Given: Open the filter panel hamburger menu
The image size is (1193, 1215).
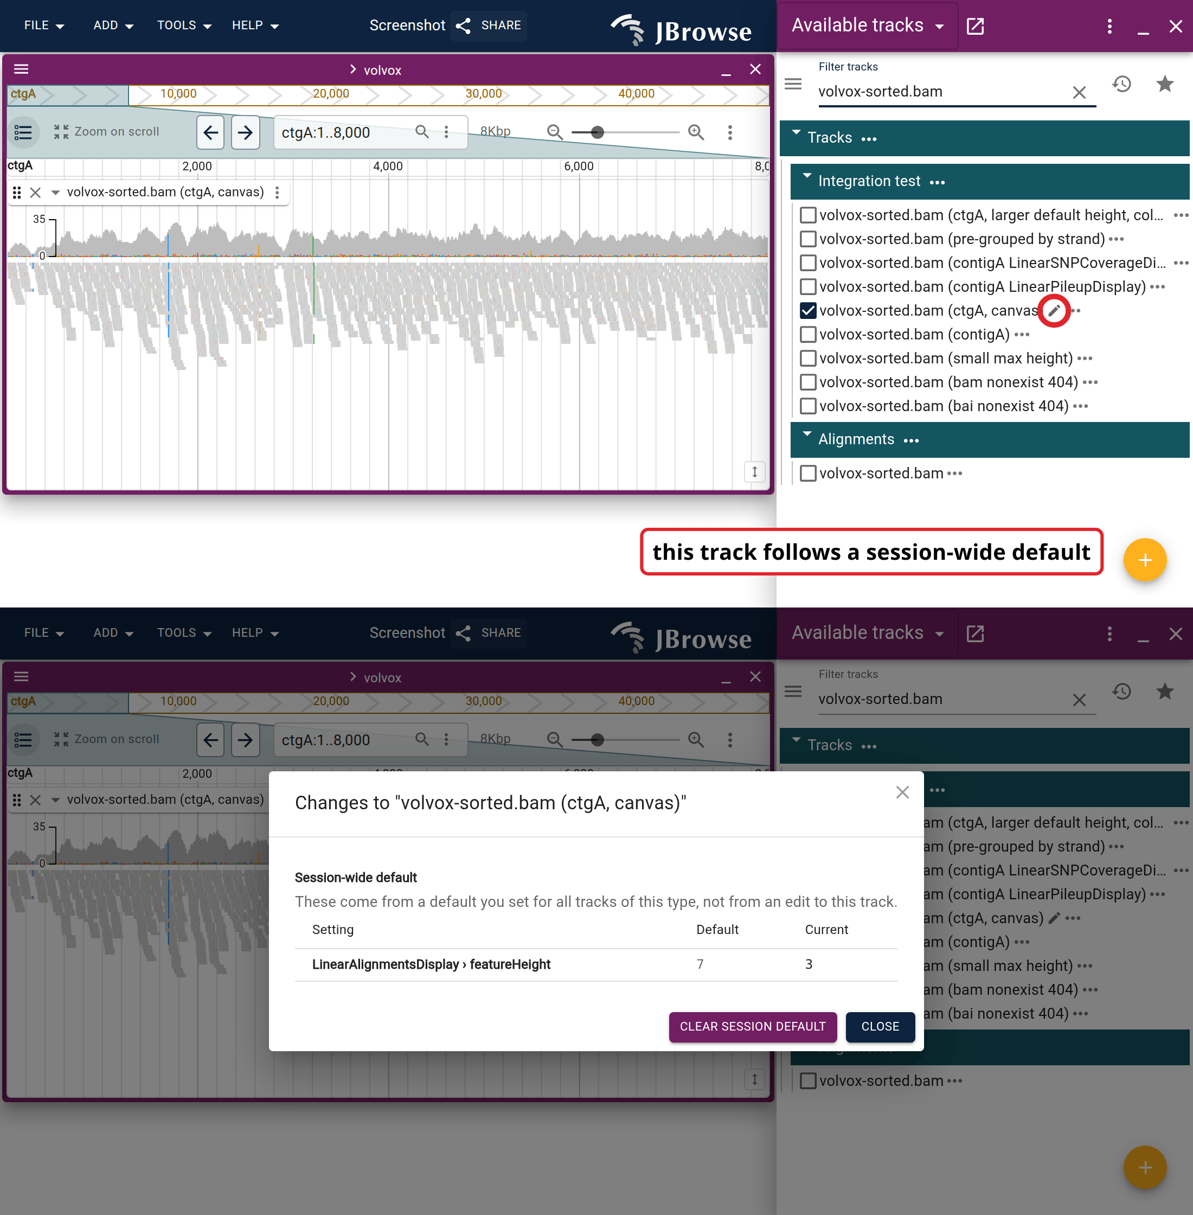Looking at the screenshot, I should pos(793,84).
